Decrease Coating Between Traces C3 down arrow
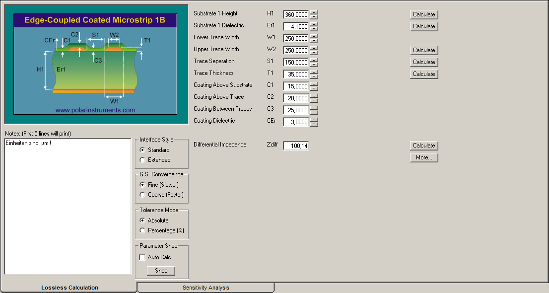The width and height of the screenshot is (549, 293). coord(314,112)
